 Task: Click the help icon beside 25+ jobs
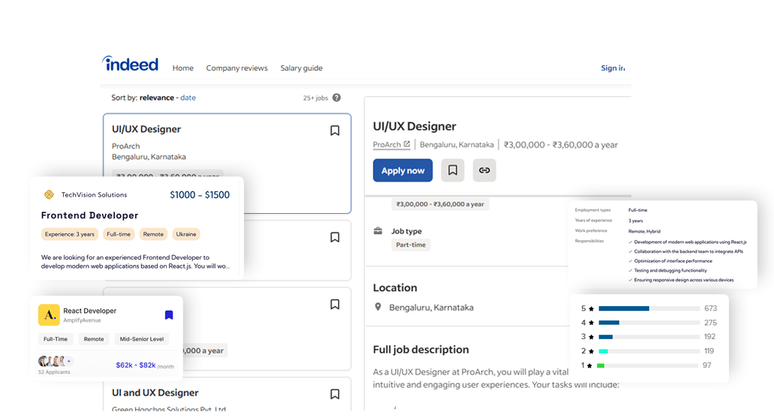coord(336,98)
